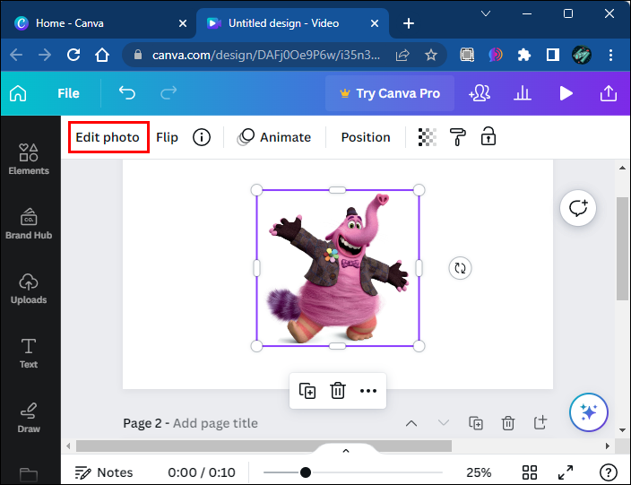631x485 pixels.
Task: Open the Animate panel
Action: 274,137
